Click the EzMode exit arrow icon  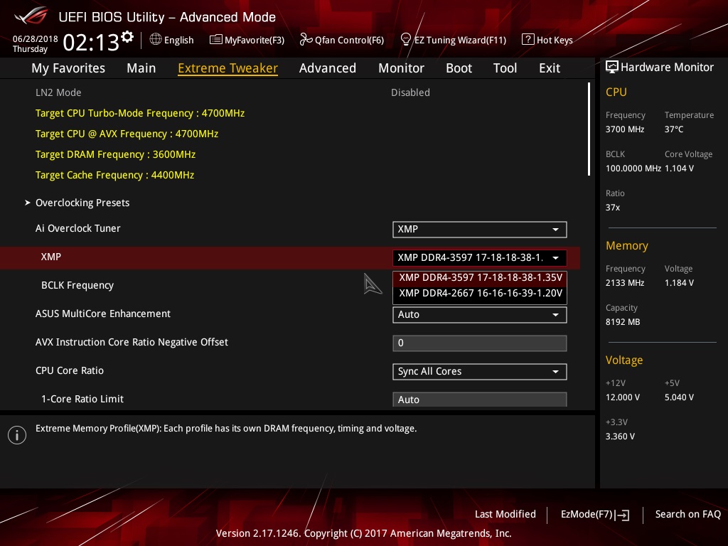click(x=623, y=515)
